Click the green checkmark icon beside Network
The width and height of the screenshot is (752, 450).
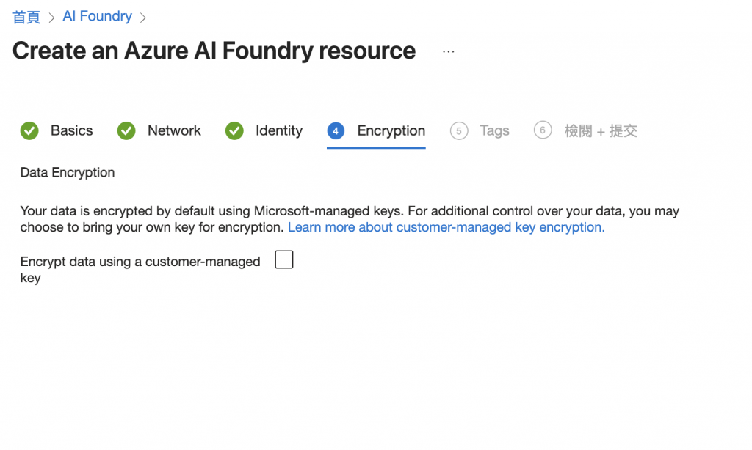click(x=126, y=131)
